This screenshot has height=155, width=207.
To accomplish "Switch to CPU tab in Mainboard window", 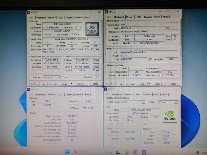I will (x=109, y=17).
